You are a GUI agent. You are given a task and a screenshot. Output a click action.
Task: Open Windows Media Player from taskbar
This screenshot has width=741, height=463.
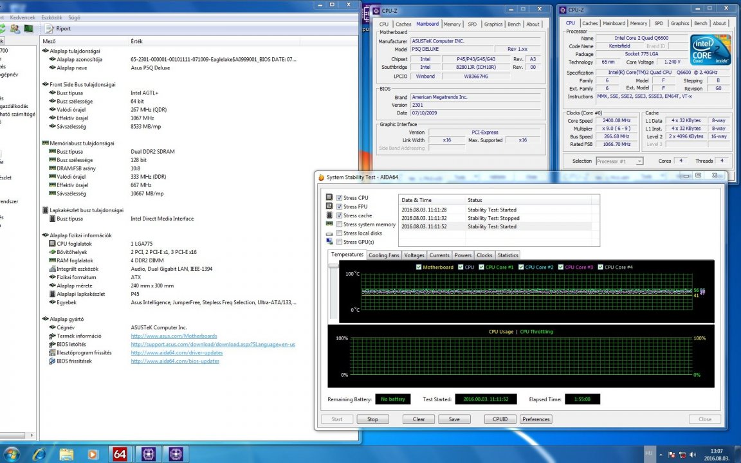pyautogui.click(x=93, y=453)
